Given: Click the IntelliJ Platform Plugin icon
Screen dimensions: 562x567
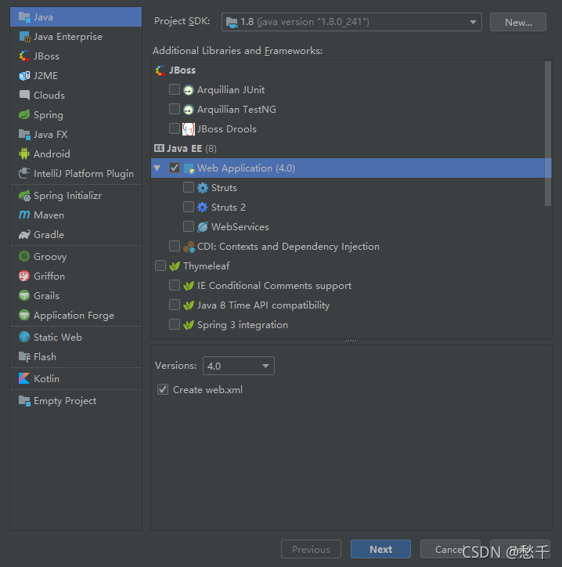Looking at the screenshot, I should [24, 173].
